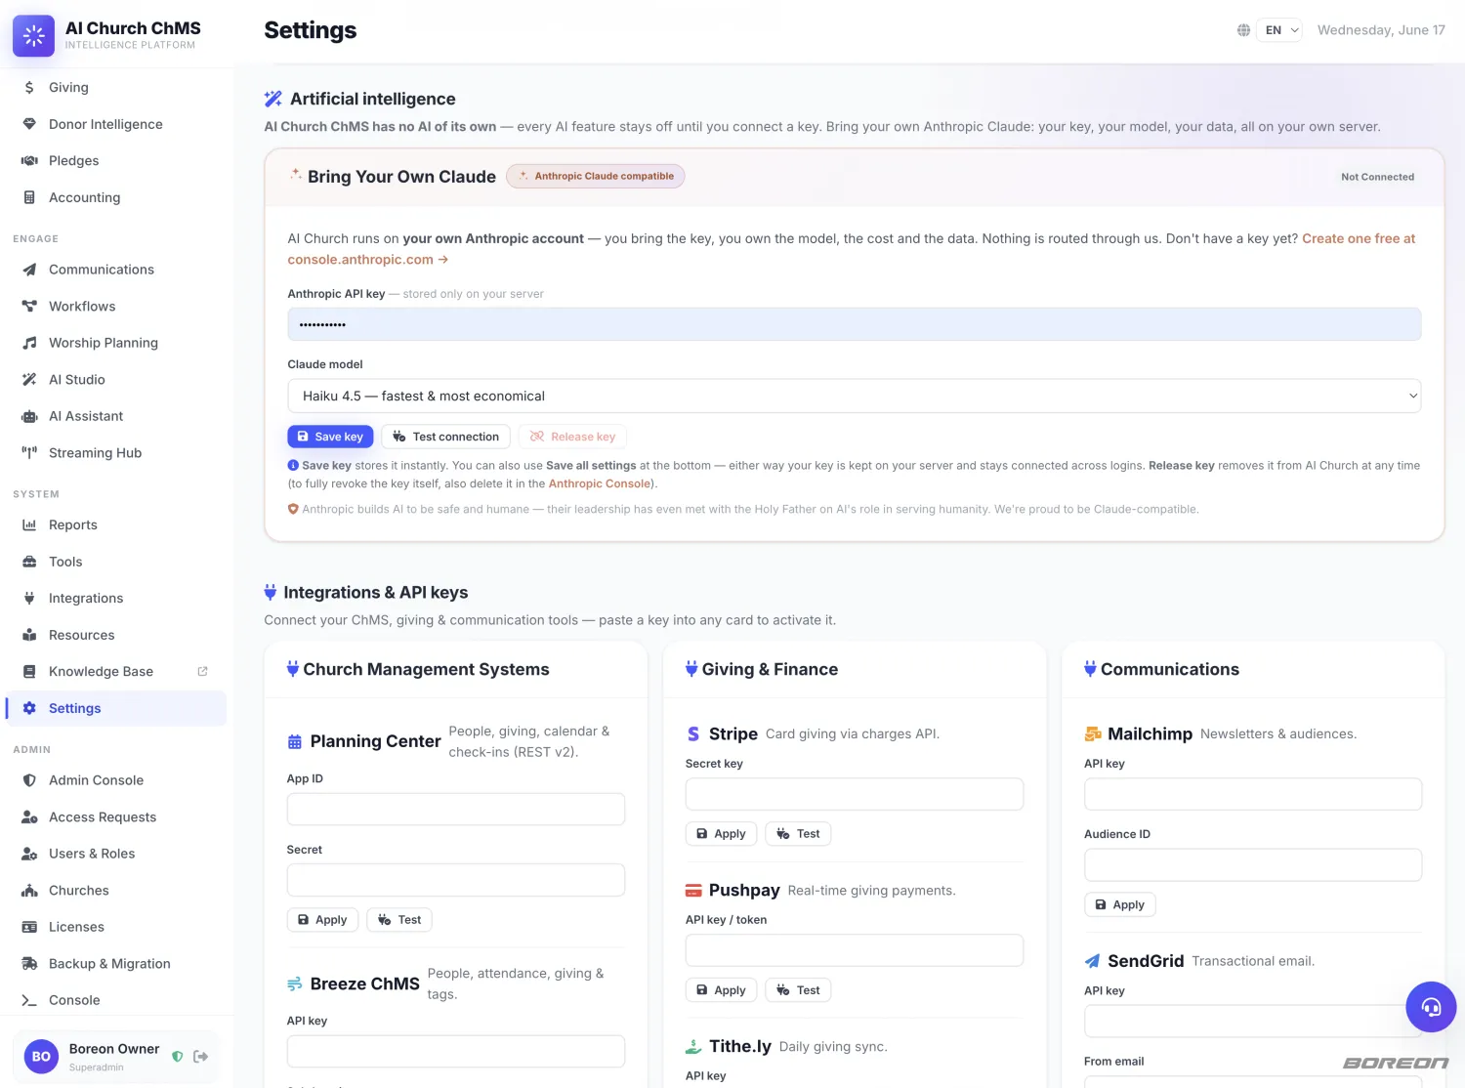This screenshot has height=1088, width=1465.
Task: Click Apply under Mailchimp Audience ID
Action: 1120,905
